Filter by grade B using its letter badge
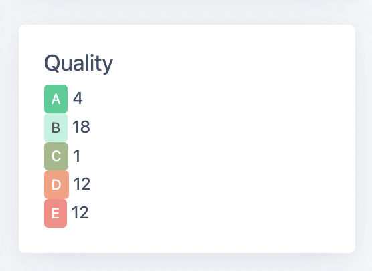This screenshot has height=271, width=372. (x=56, y=127)
